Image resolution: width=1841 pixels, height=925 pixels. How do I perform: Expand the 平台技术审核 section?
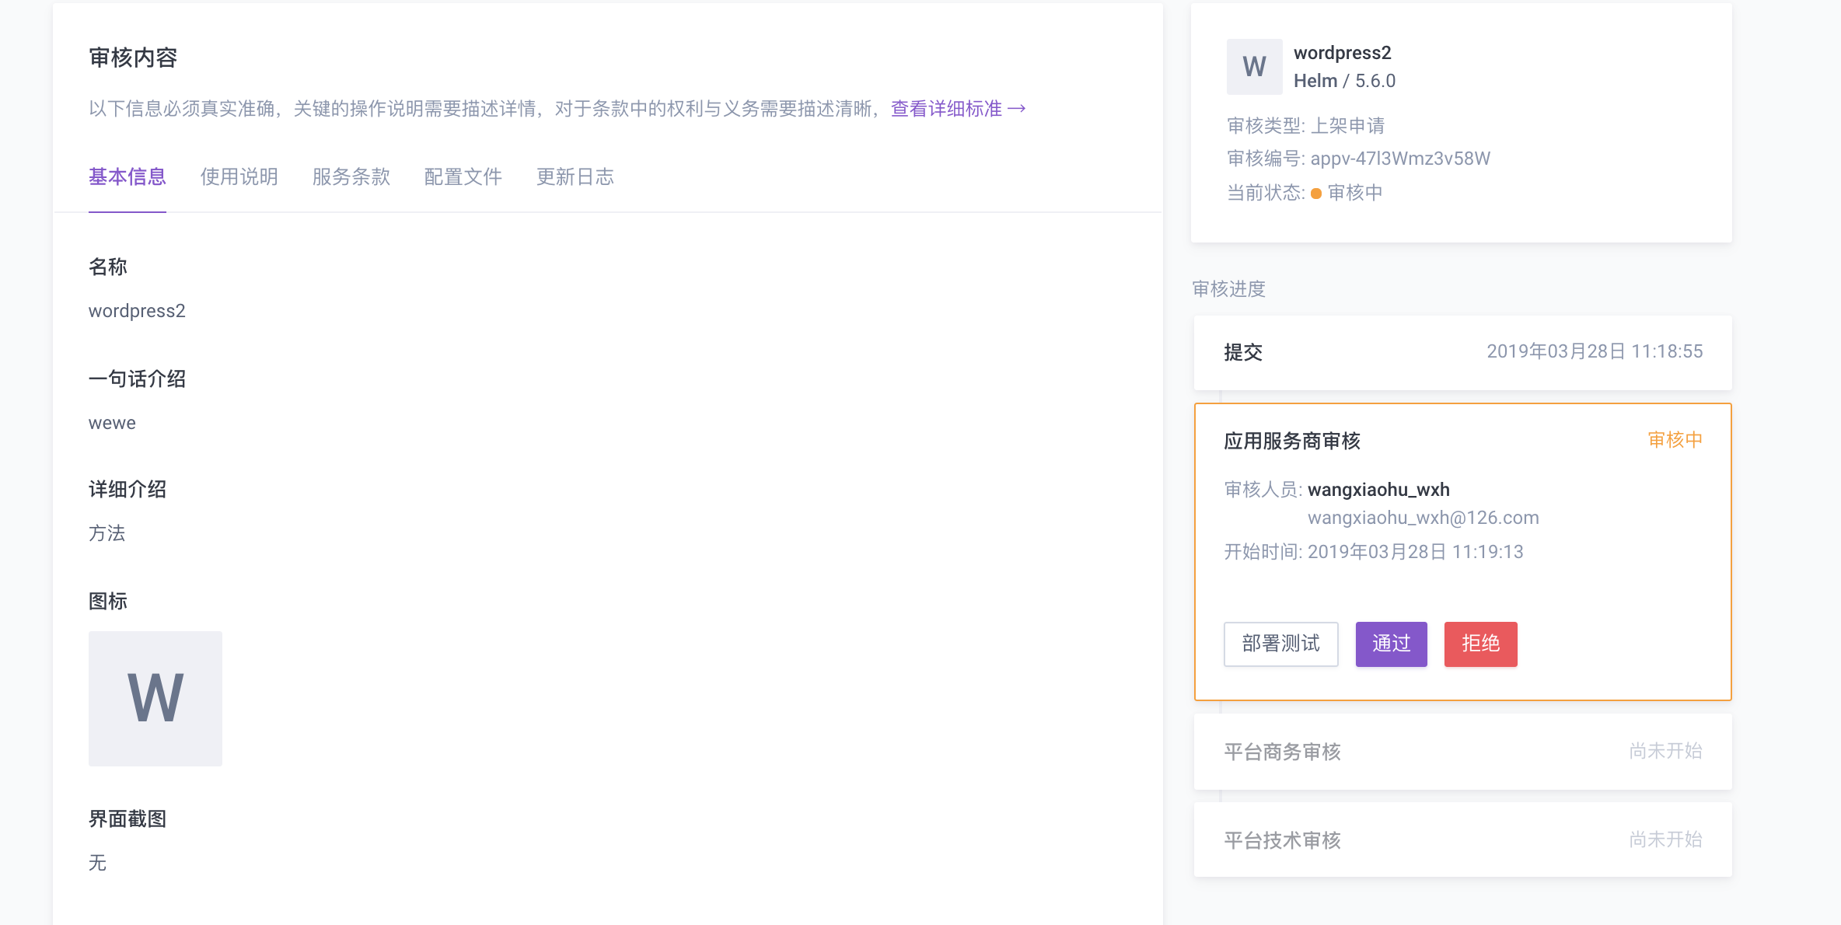coord(1462,839)
